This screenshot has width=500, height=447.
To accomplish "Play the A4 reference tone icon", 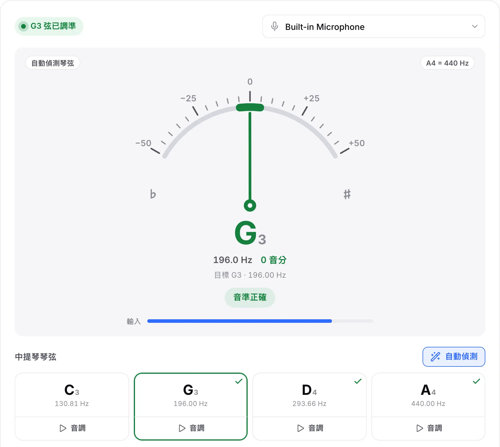I will (x=420, y=428).
